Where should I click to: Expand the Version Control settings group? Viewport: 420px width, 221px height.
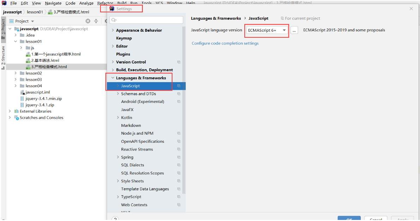click(113, 62)
